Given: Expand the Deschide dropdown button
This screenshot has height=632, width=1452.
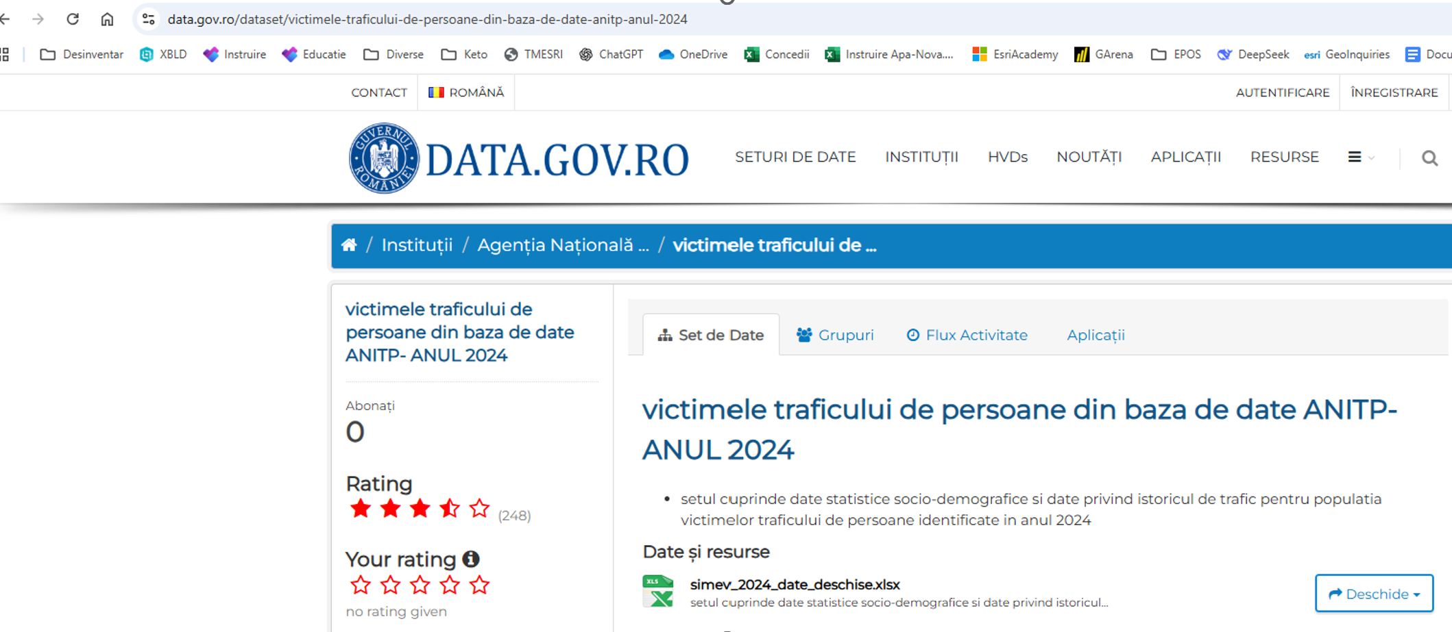Looking at the screenshot, I should click(1374, 594).
